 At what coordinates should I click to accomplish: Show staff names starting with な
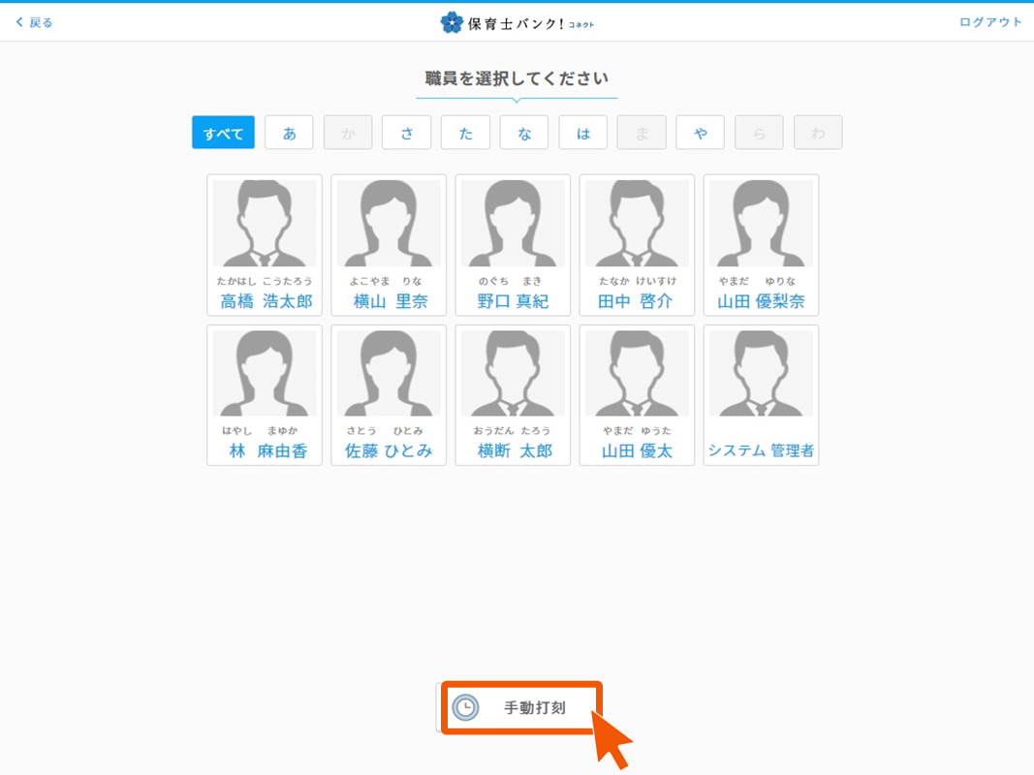[524, 133]
